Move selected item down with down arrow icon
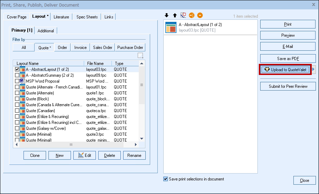 pos(166,15)
